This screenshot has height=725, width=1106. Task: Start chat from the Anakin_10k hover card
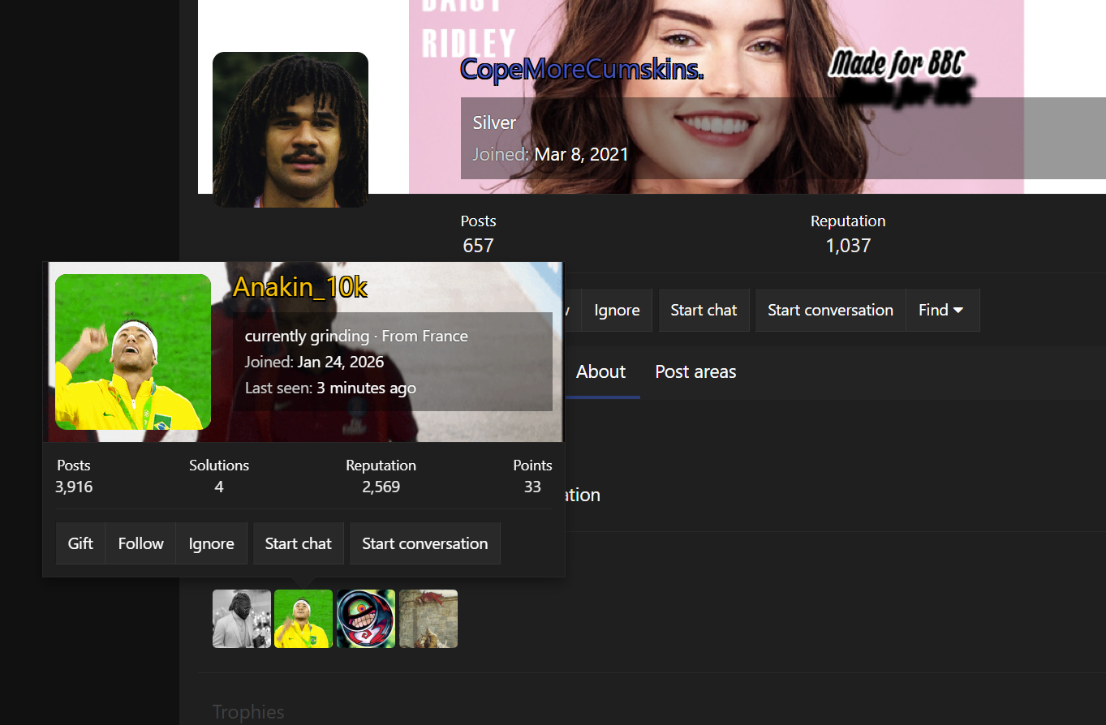299,543
